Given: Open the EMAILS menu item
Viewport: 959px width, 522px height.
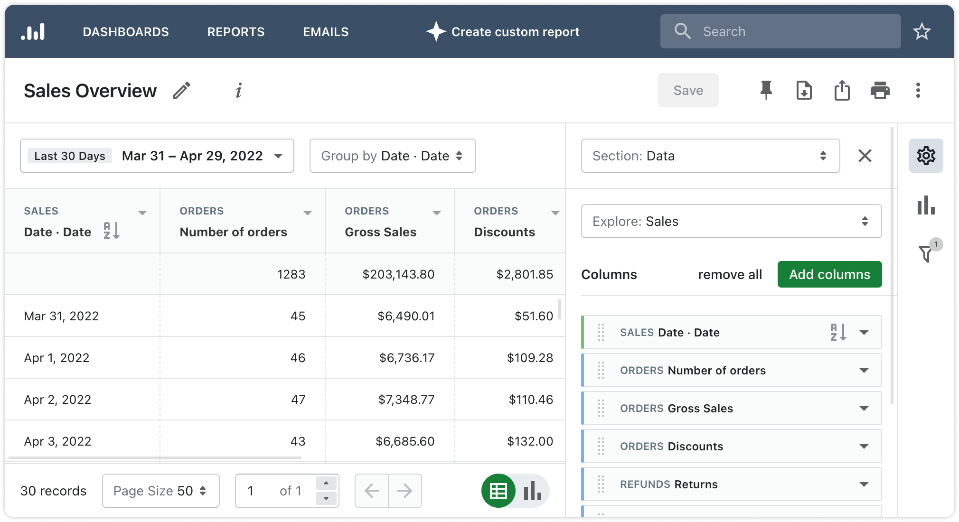Looking at the screenshot, I should [x=325, y=32].
